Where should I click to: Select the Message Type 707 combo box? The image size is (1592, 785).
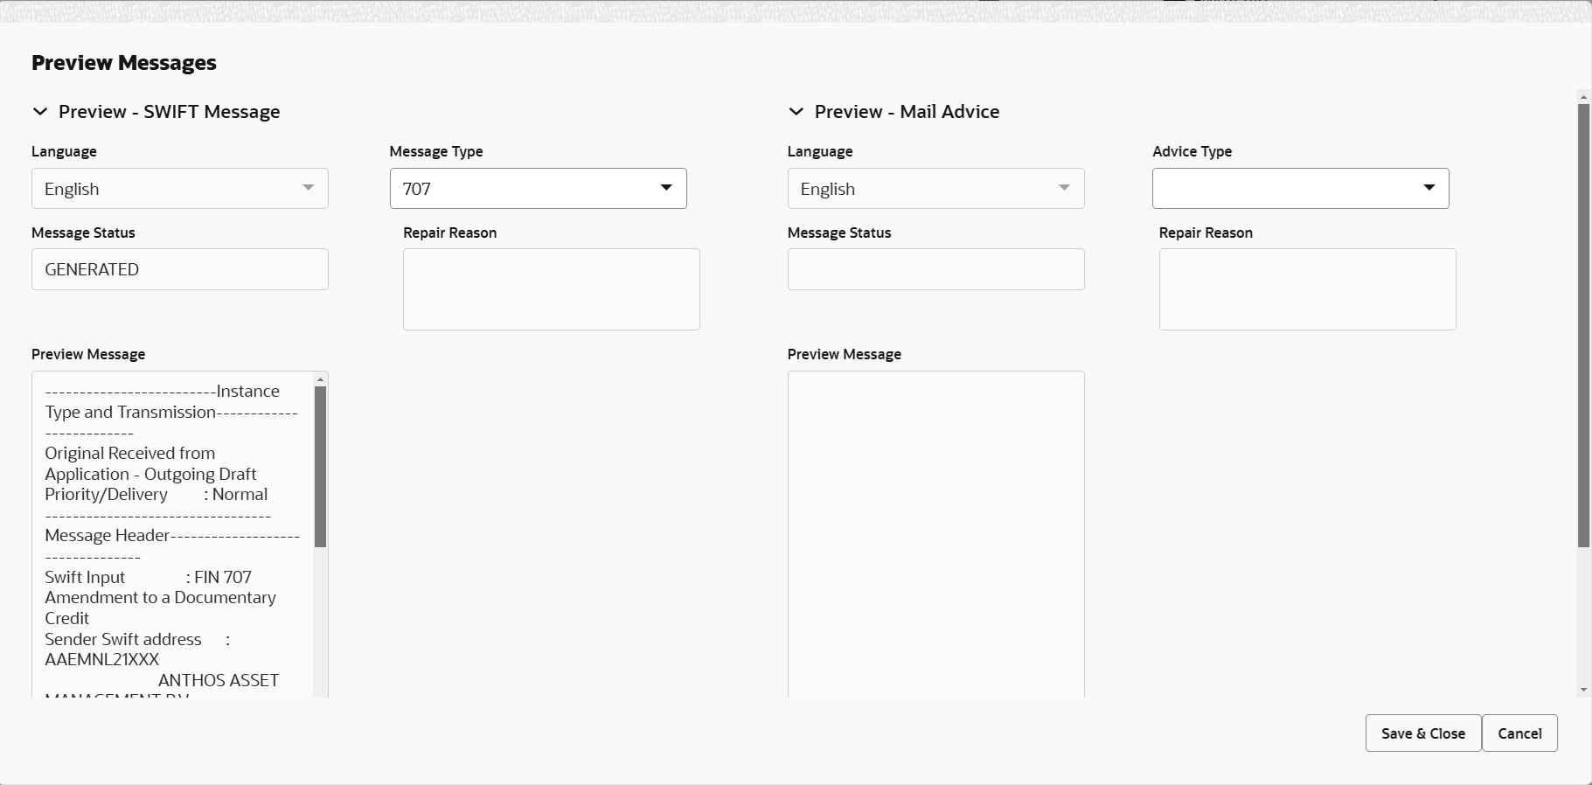pos(539,188)
